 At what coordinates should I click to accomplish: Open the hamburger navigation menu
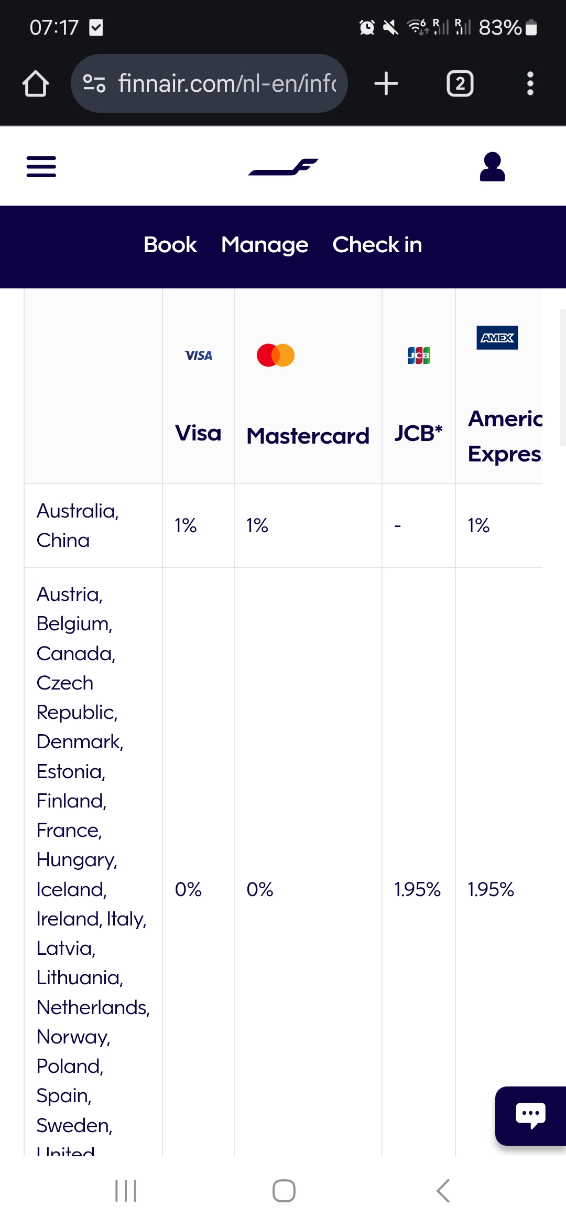pos(41,167)
